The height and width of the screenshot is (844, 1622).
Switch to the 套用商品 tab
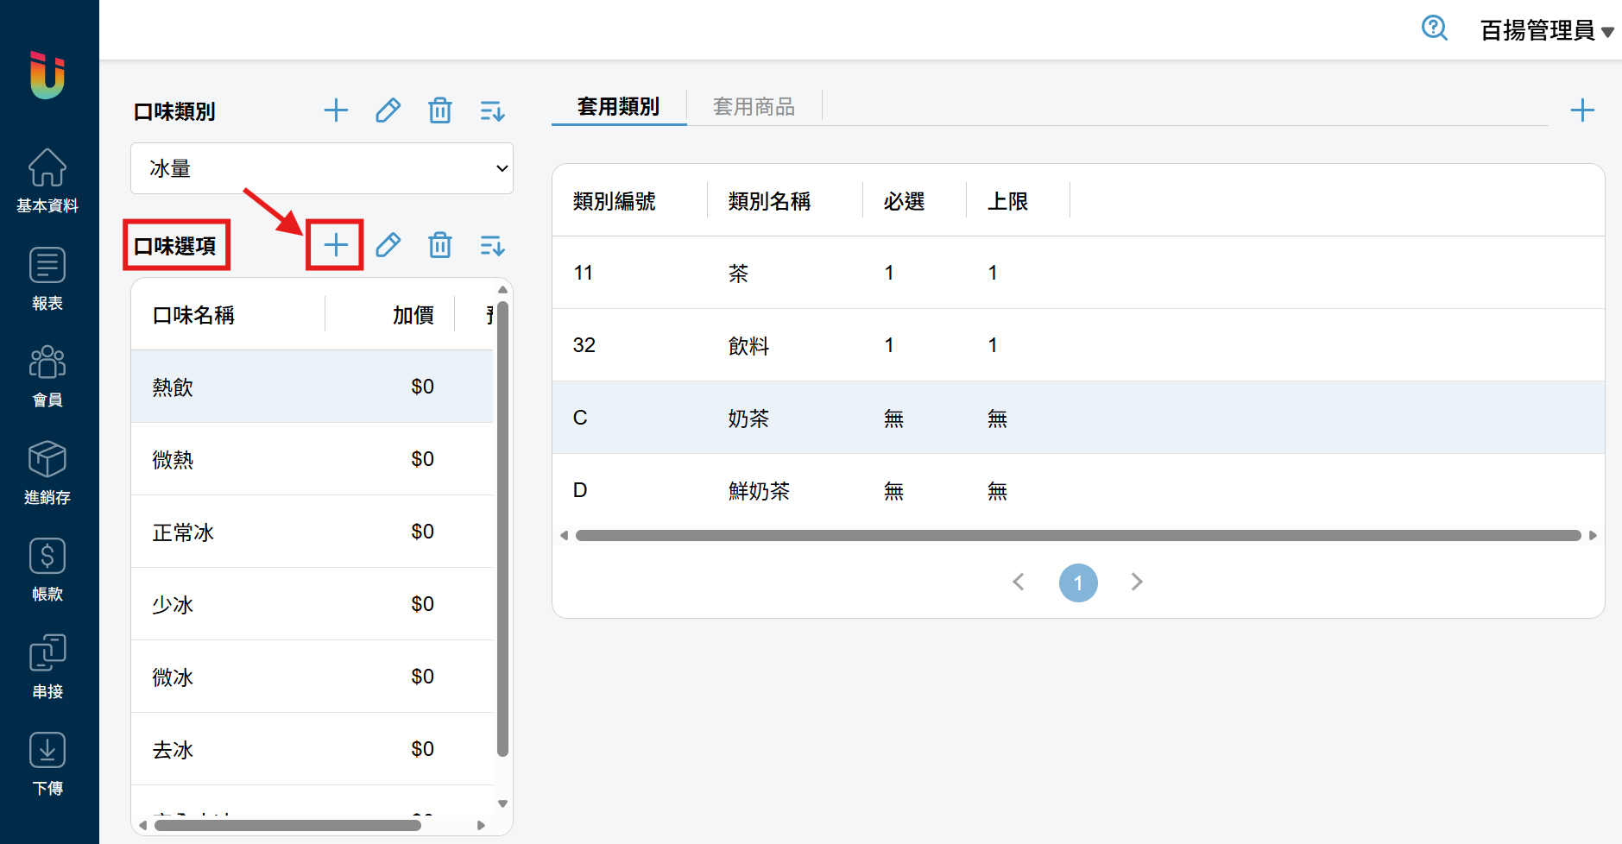[754, 107]
